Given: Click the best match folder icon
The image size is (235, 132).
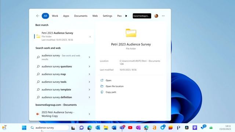Looking at the screenshot, I should 38,36.
